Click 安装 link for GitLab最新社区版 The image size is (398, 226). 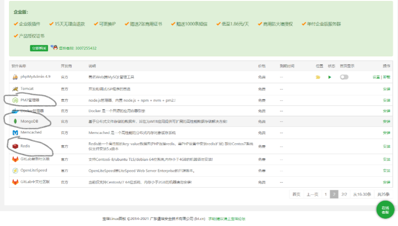click(386, 159)
